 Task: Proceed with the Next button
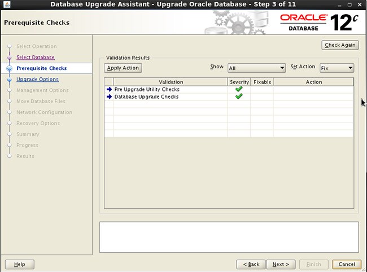(281, 265)
